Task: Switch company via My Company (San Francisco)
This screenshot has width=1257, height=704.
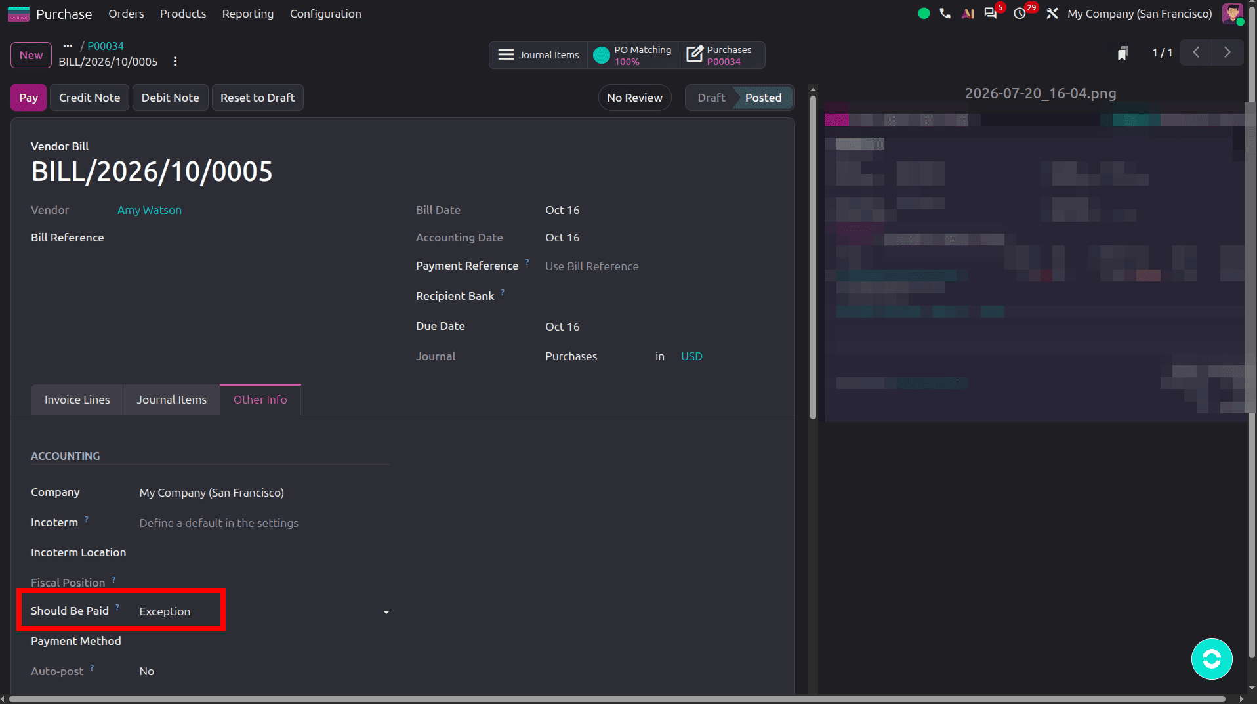Action: [x=1140, y=14]
